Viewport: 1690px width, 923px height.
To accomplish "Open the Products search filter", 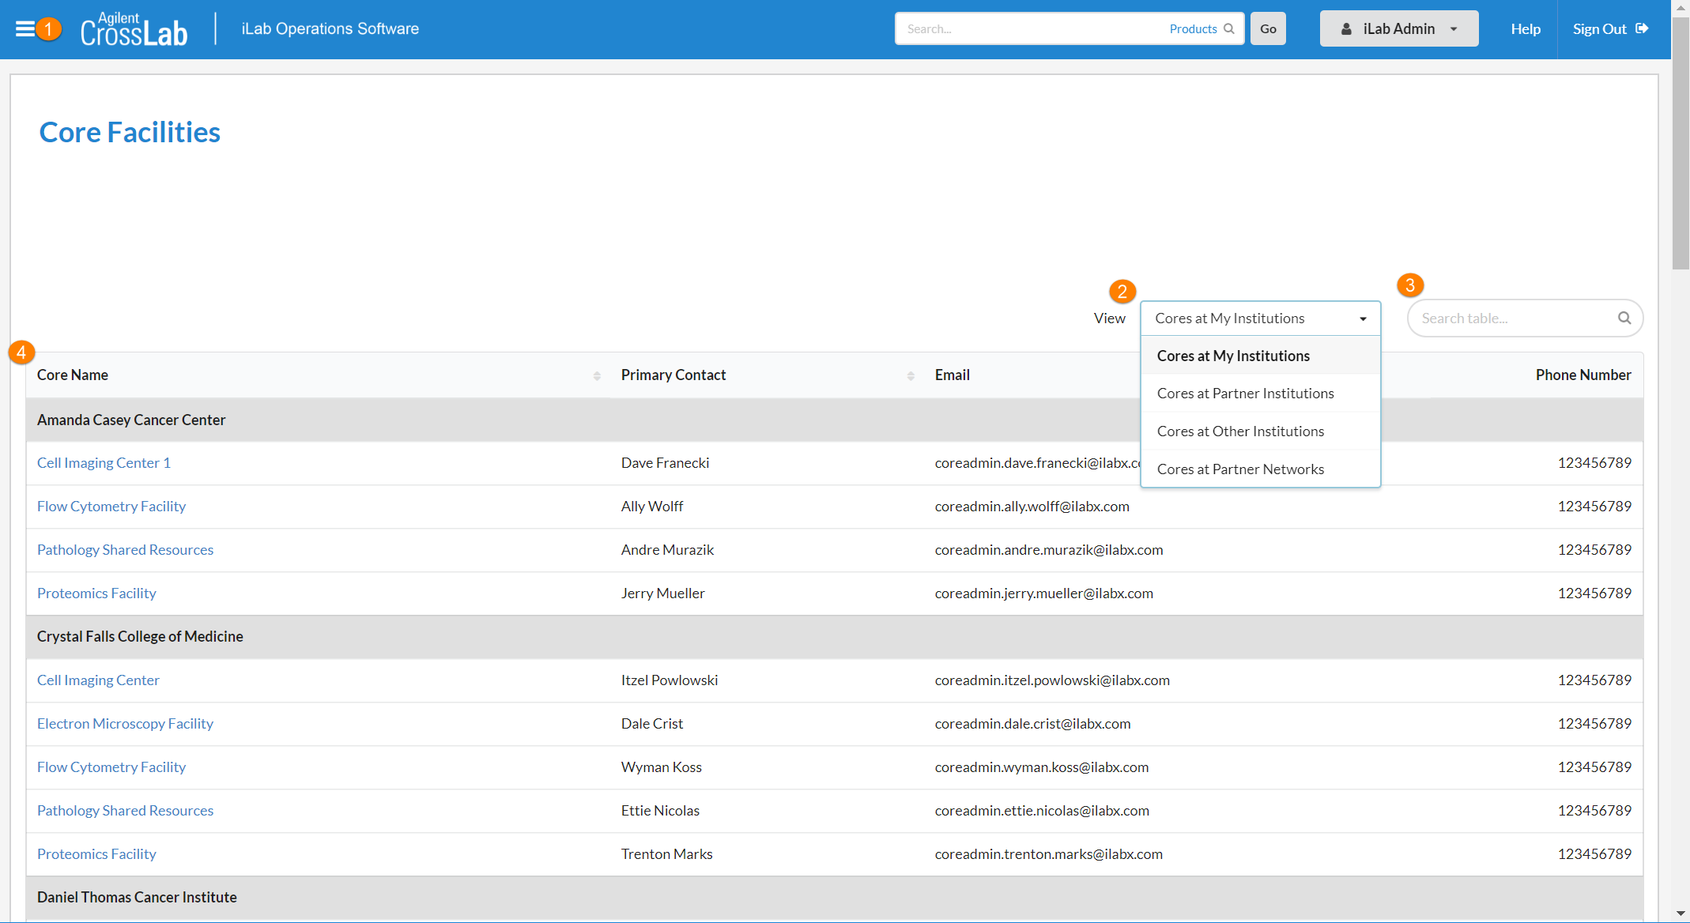I will pyautogui.click(x=1193, y=29).
